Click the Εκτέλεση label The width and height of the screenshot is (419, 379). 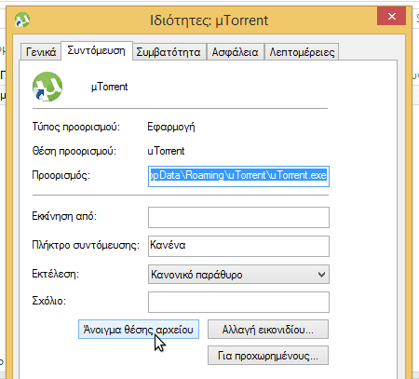coord(56,274)
